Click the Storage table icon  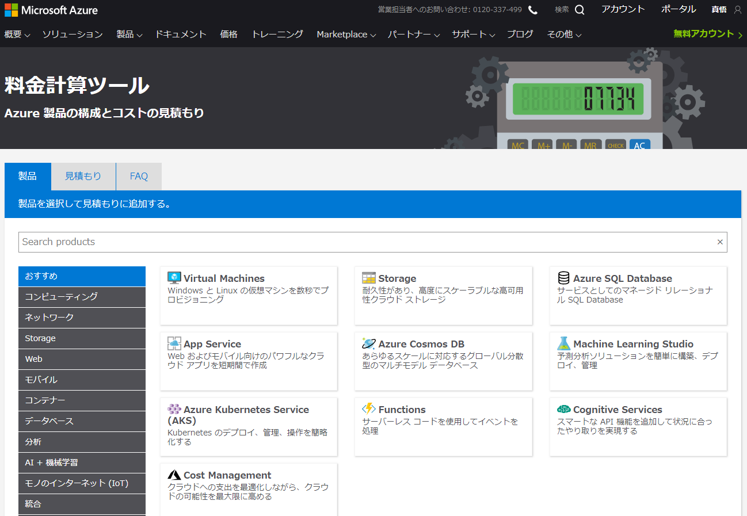coord(369,278)
